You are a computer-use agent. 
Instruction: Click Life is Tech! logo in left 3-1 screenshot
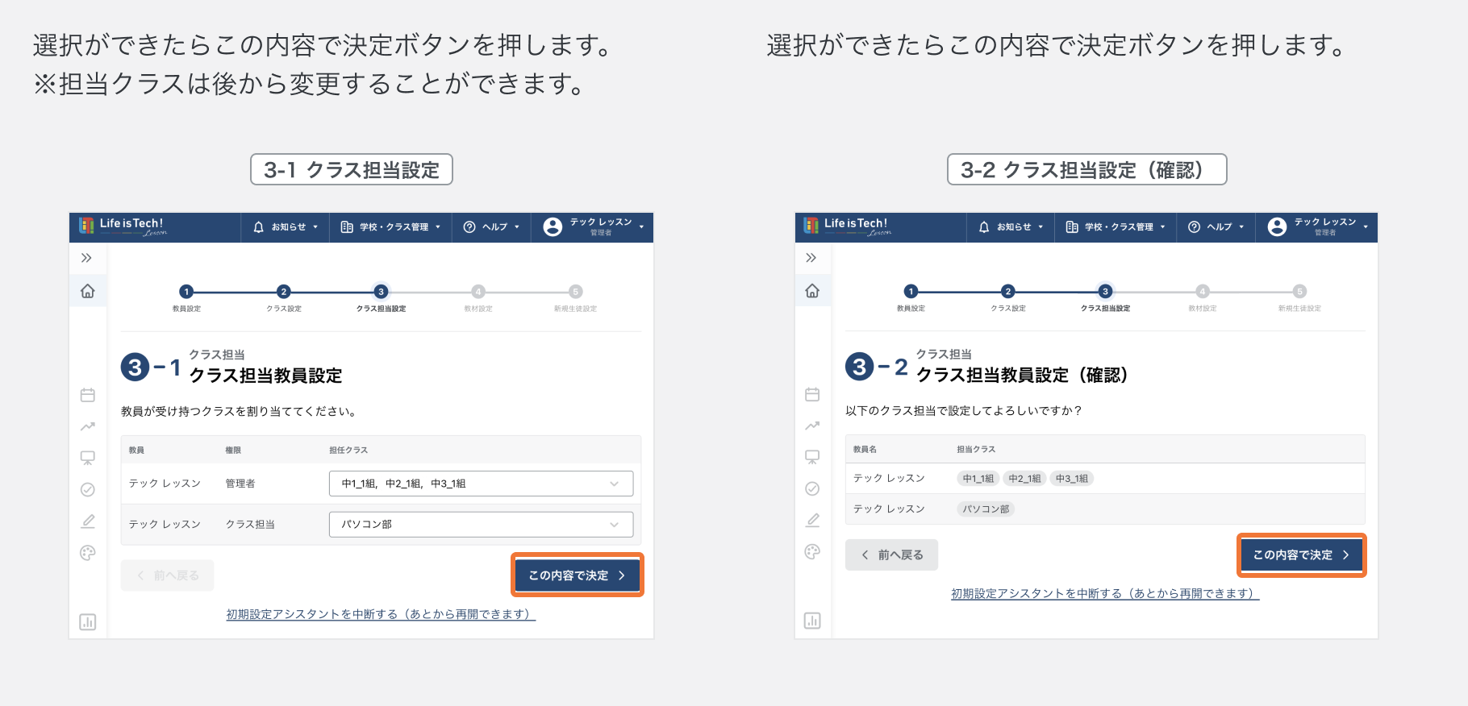(123, 226)
